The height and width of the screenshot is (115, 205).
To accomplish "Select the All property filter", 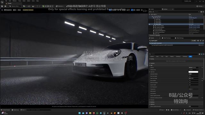I will [190, 57].
